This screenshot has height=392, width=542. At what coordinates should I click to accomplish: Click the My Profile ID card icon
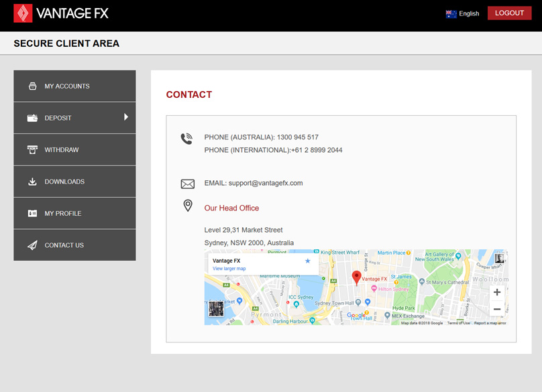(32, 214)
